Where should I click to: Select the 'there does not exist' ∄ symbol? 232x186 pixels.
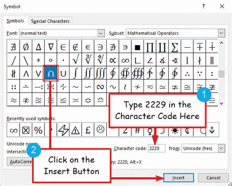(x=13, y=47)
